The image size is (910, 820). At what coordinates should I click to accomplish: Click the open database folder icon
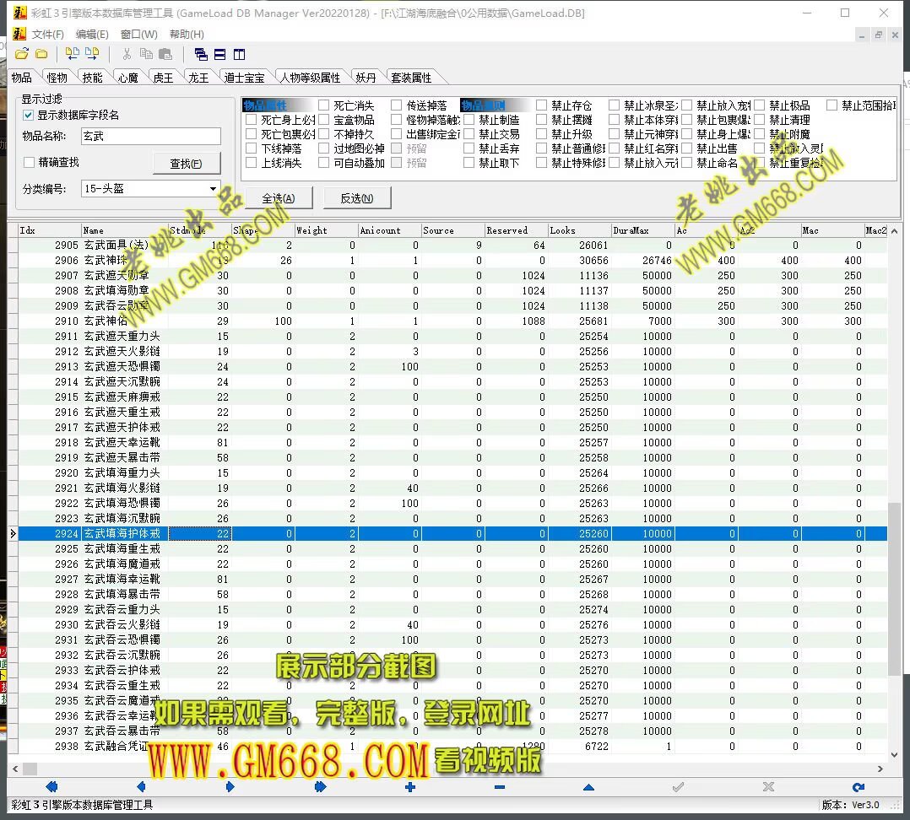click(x=22, y=54)
